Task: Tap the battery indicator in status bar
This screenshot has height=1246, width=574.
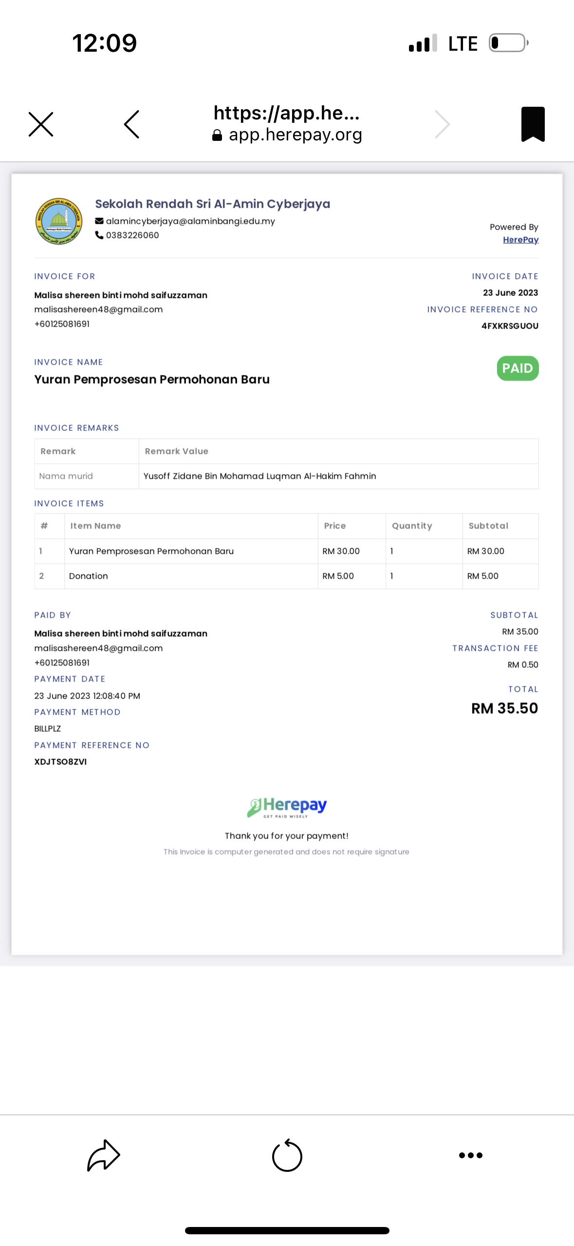Action: (509, 43)
